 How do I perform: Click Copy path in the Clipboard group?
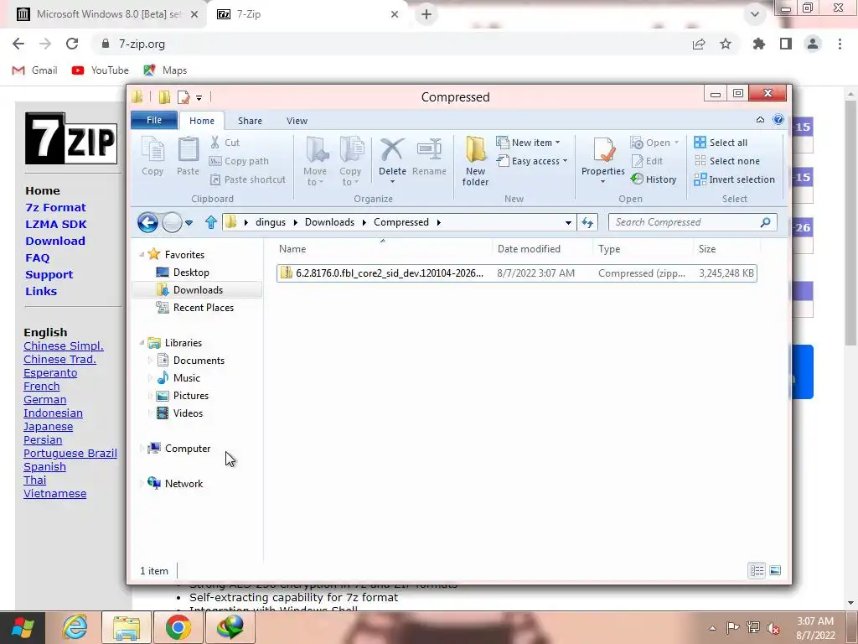[x=239, y=161]
